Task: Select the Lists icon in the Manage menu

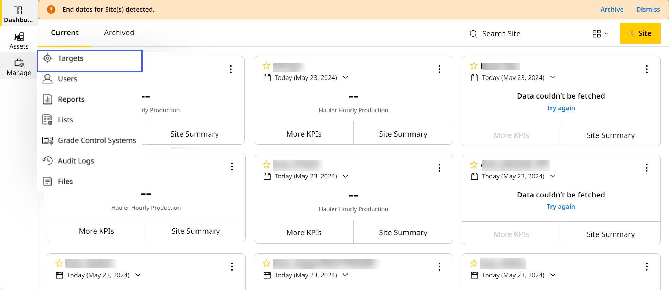Action: tap(47, 120)
